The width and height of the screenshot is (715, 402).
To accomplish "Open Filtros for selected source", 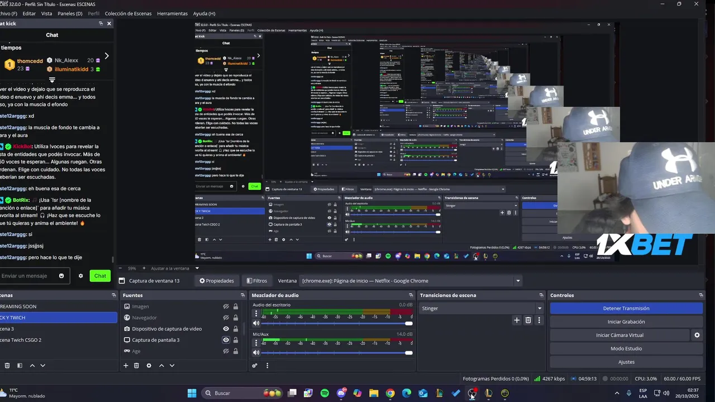I will (x=256, y=281).
